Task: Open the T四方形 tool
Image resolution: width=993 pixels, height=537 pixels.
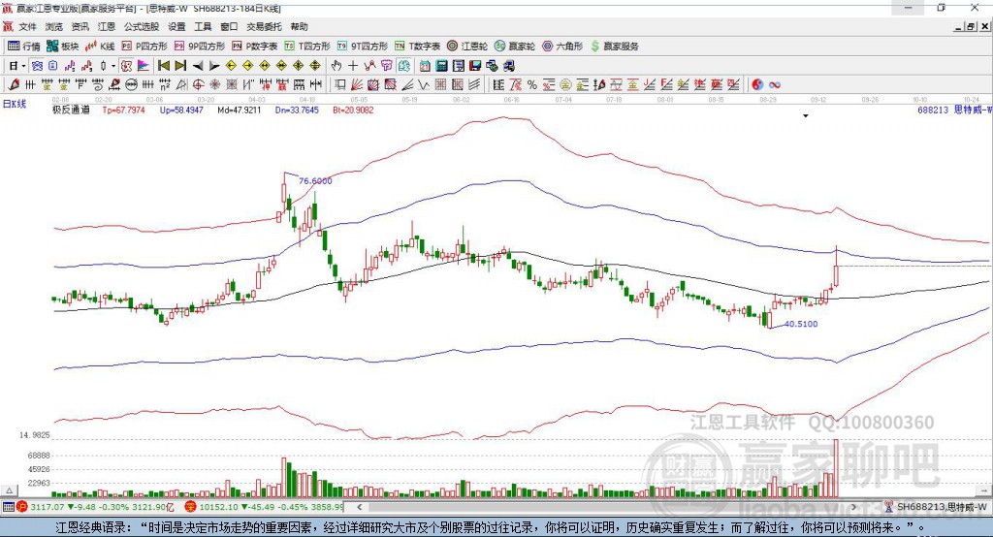Action: point(307,47)
